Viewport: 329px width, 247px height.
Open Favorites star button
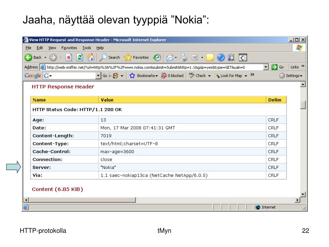point(136,57)
